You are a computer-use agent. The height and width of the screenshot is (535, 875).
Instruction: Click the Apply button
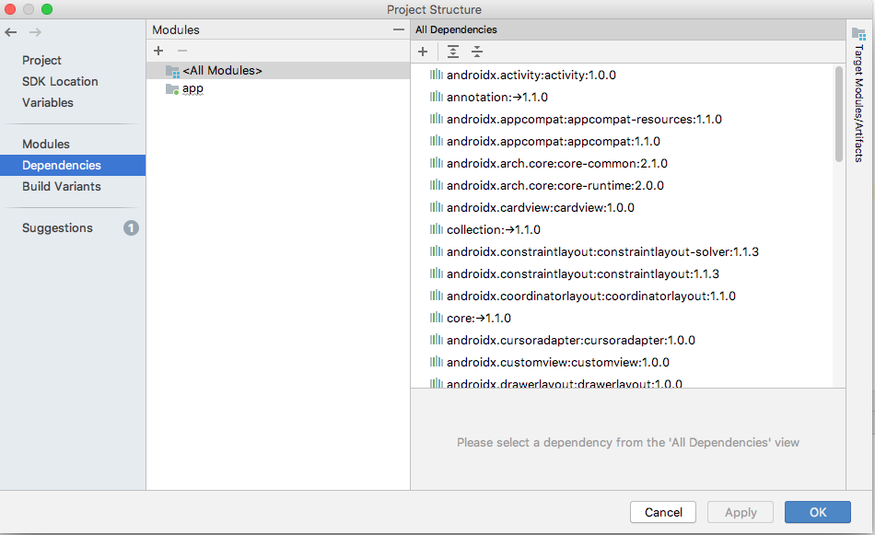tap(741, 512)
